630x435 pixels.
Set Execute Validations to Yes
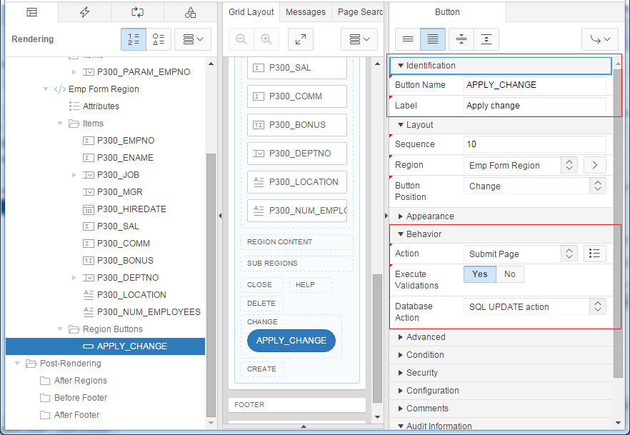[x=480, y=274]
